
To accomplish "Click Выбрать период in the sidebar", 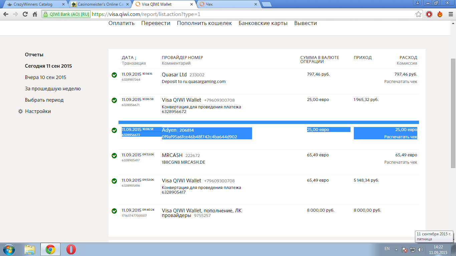I will click(44, 100).
